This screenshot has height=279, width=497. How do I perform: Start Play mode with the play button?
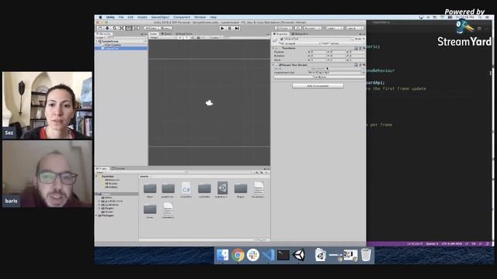click(222, 28)
